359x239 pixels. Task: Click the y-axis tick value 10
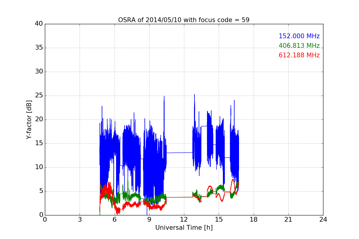(x=39, y=167)
